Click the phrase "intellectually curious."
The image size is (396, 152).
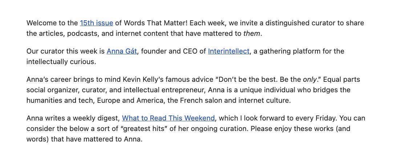61,62
